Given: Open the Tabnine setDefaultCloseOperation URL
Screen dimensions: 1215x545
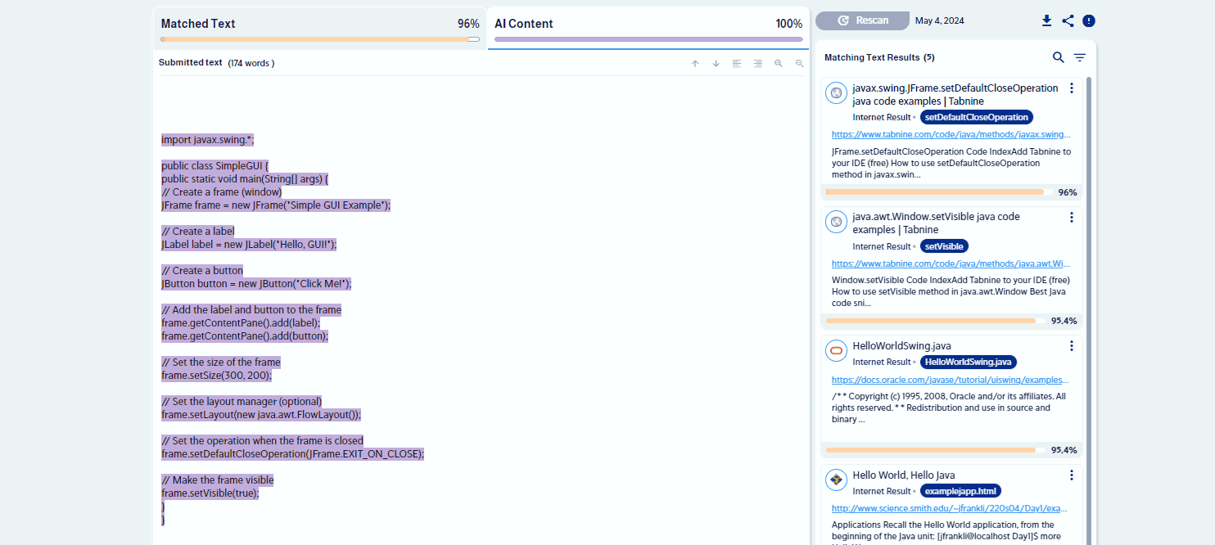Looking at the screenshot, I should [951, 134].
